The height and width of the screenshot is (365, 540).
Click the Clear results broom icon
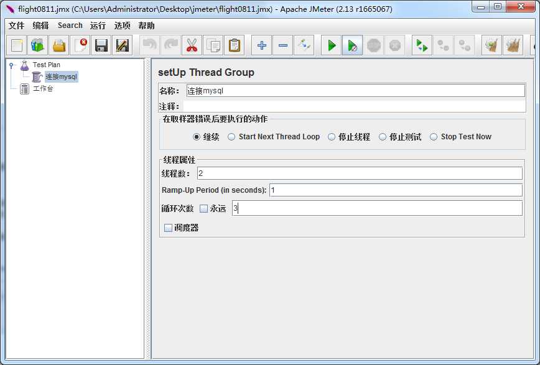(x=491, y=45)
